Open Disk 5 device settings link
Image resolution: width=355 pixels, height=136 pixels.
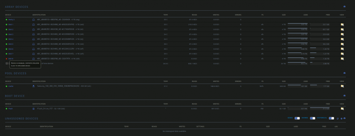(11, 44)
